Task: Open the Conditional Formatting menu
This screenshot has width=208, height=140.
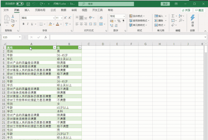Action: [x=137, y=16]
